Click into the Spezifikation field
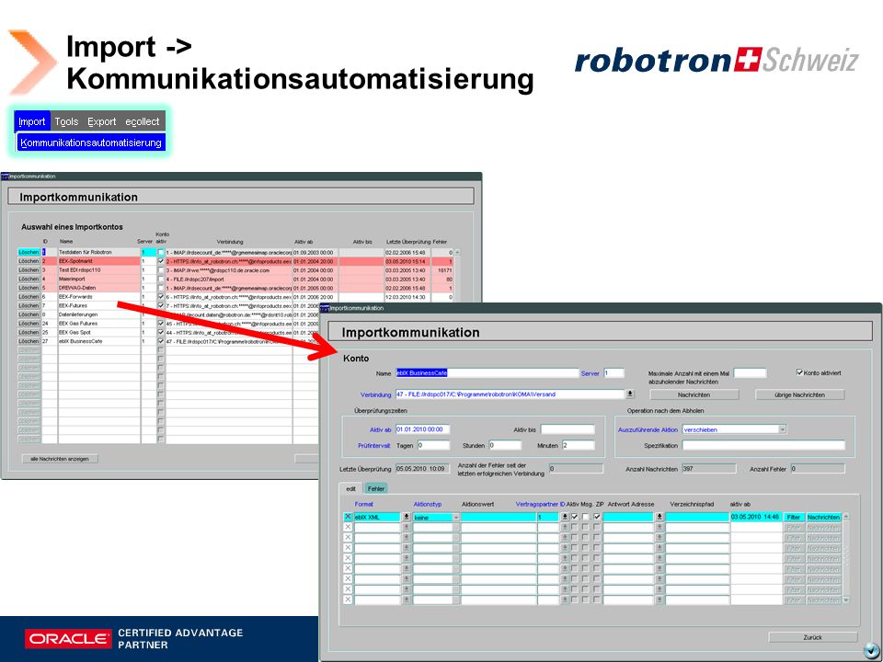Viewport: 883px width, 662px height. [763, 445]
